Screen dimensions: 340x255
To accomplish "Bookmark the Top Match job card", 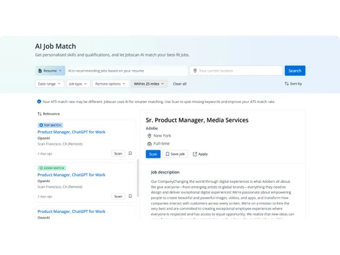I will [130, 153].
